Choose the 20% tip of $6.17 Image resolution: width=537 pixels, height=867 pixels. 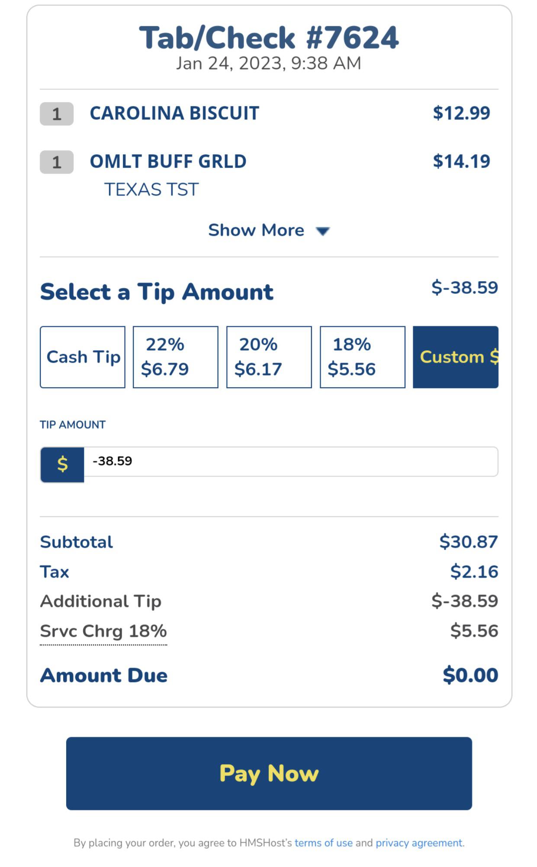click(x=269, y=357)
